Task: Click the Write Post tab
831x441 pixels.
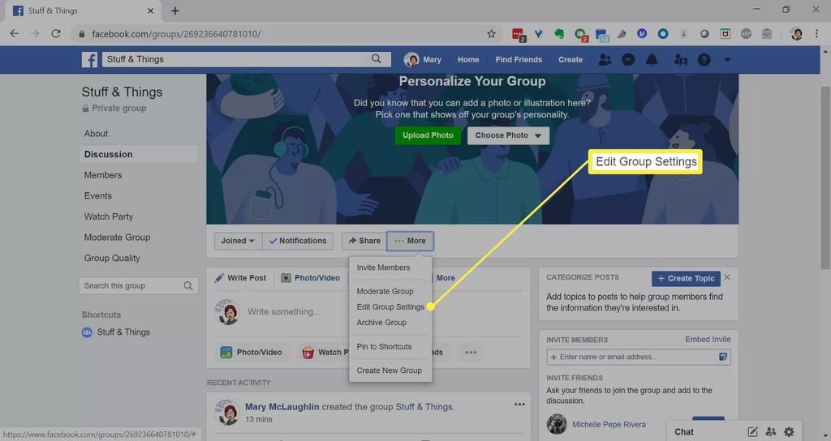Action: 240,278
